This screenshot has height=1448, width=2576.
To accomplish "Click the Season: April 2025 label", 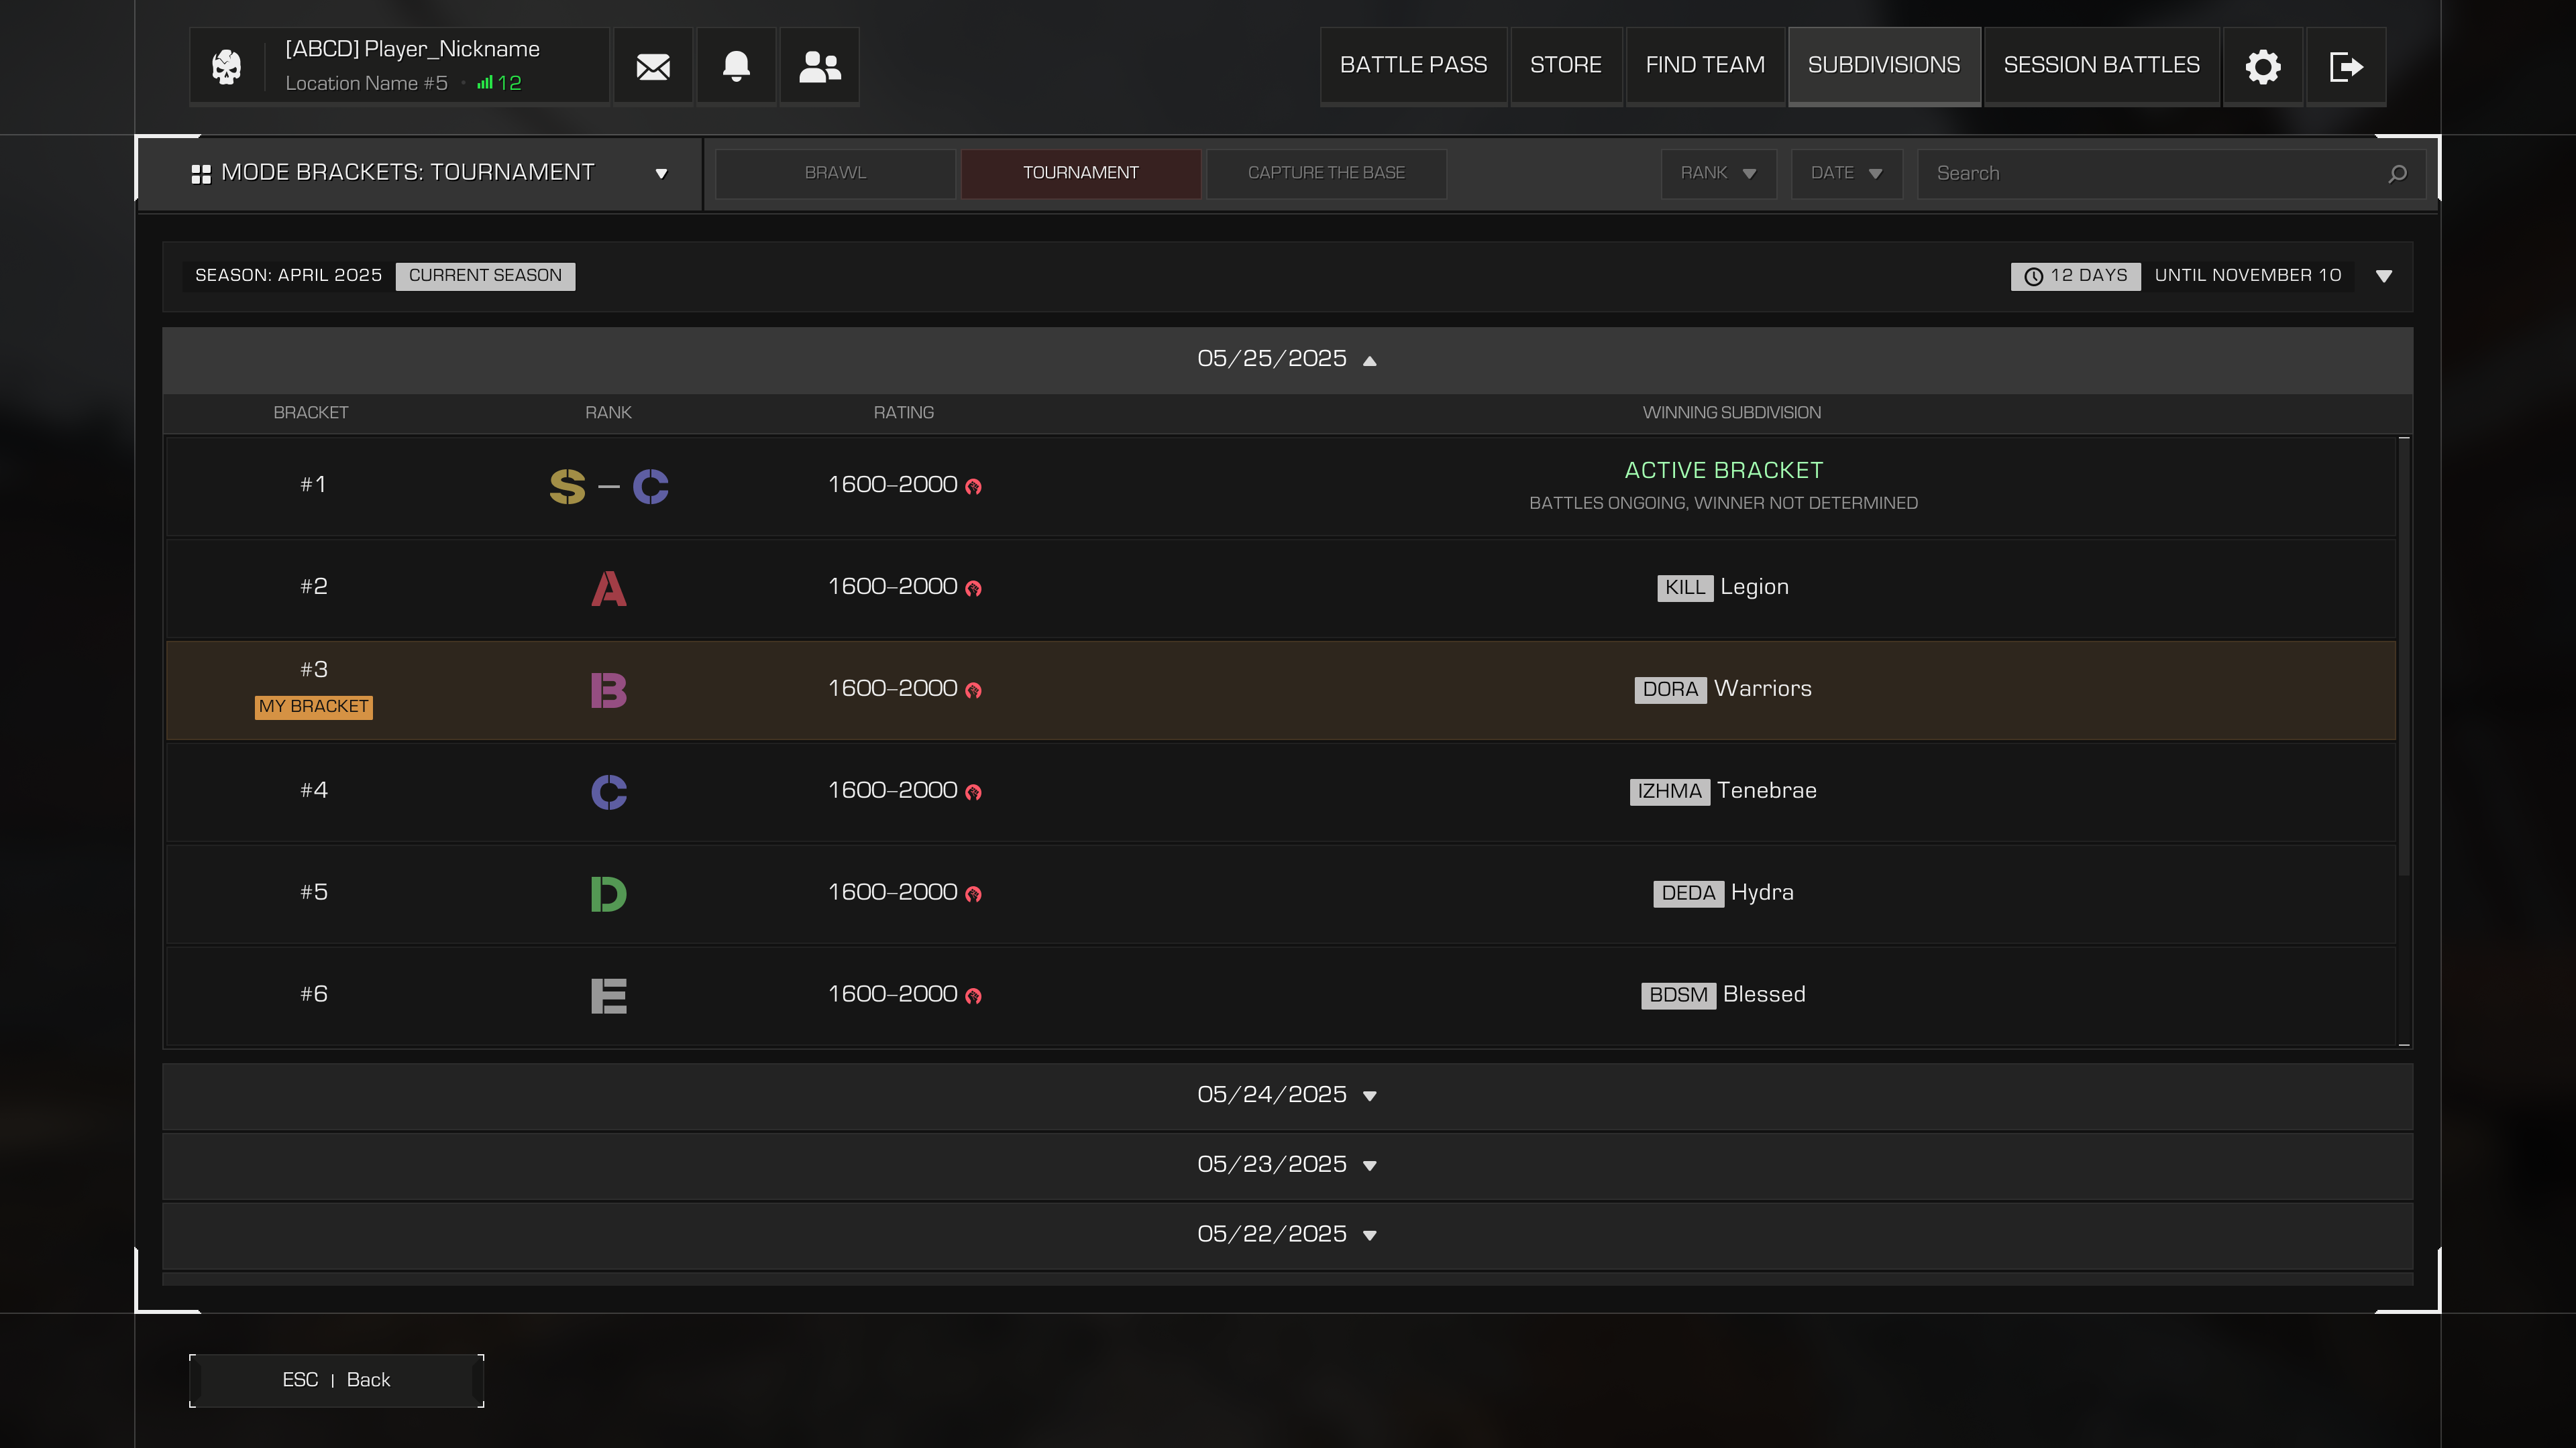I will click(288, 276).
